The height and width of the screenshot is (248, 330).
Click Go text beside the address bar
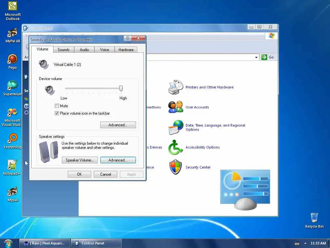tap(271, 57)
